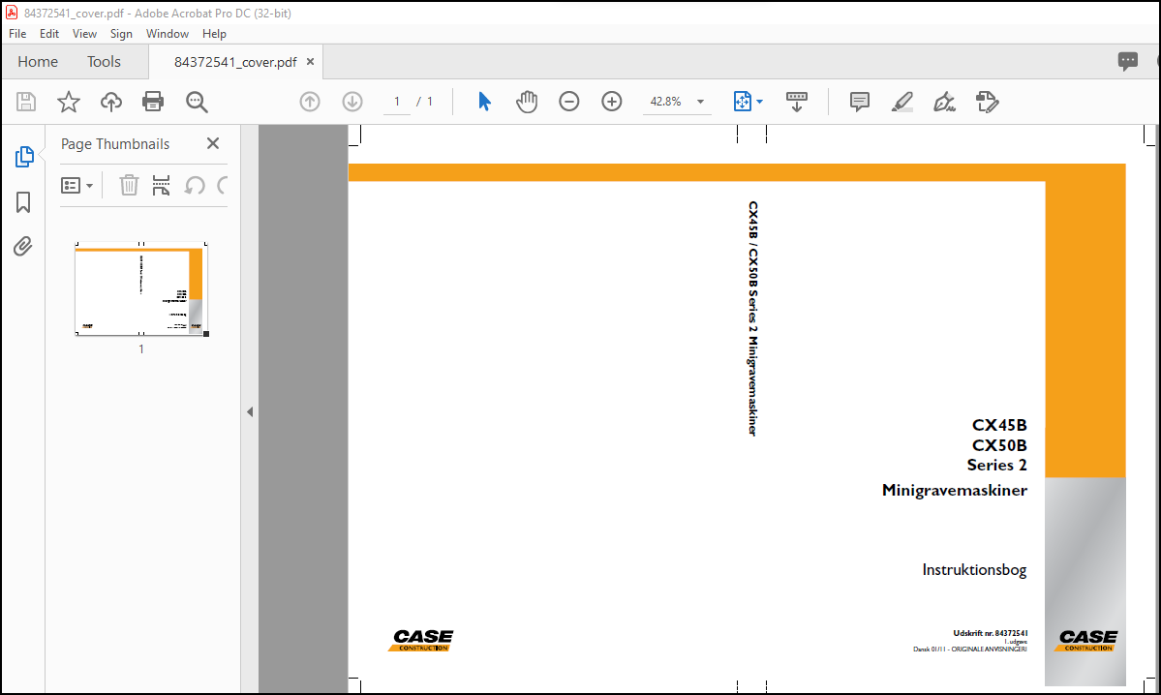The image size is (1161, 695).
Task: Open the Help menu
Action: tap(214, 34)
